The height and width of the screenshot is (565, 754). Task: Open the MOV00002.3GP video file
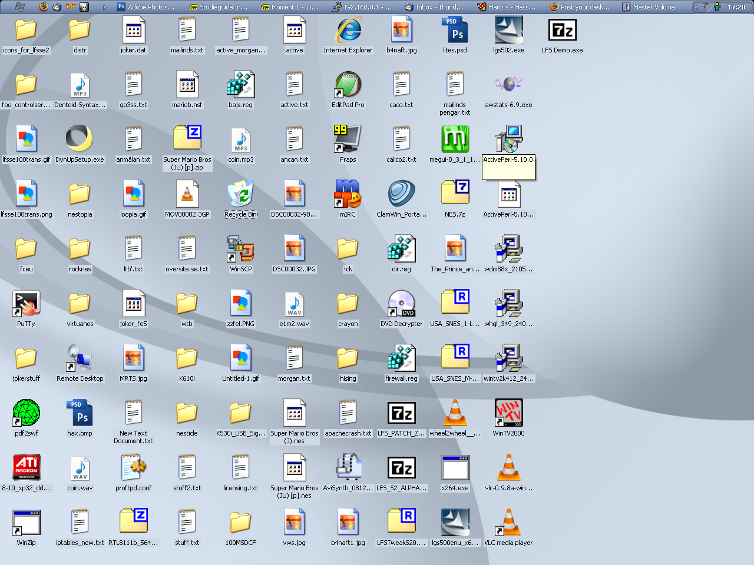pyautogui.click(x=187, y=194)
